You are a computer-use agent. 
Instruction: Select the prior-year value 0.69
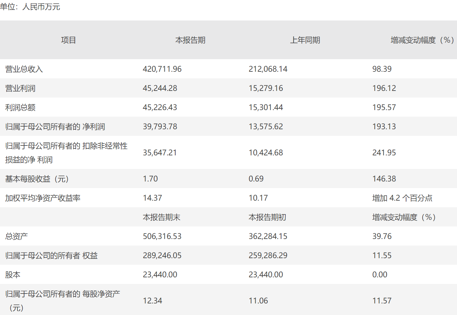pyautogui.click(x=256, y=179)
